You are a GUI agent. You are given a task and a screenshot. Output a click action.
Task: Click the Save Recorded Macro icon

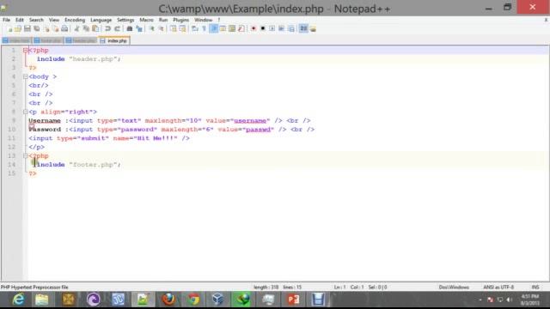(x=291, y=28)
